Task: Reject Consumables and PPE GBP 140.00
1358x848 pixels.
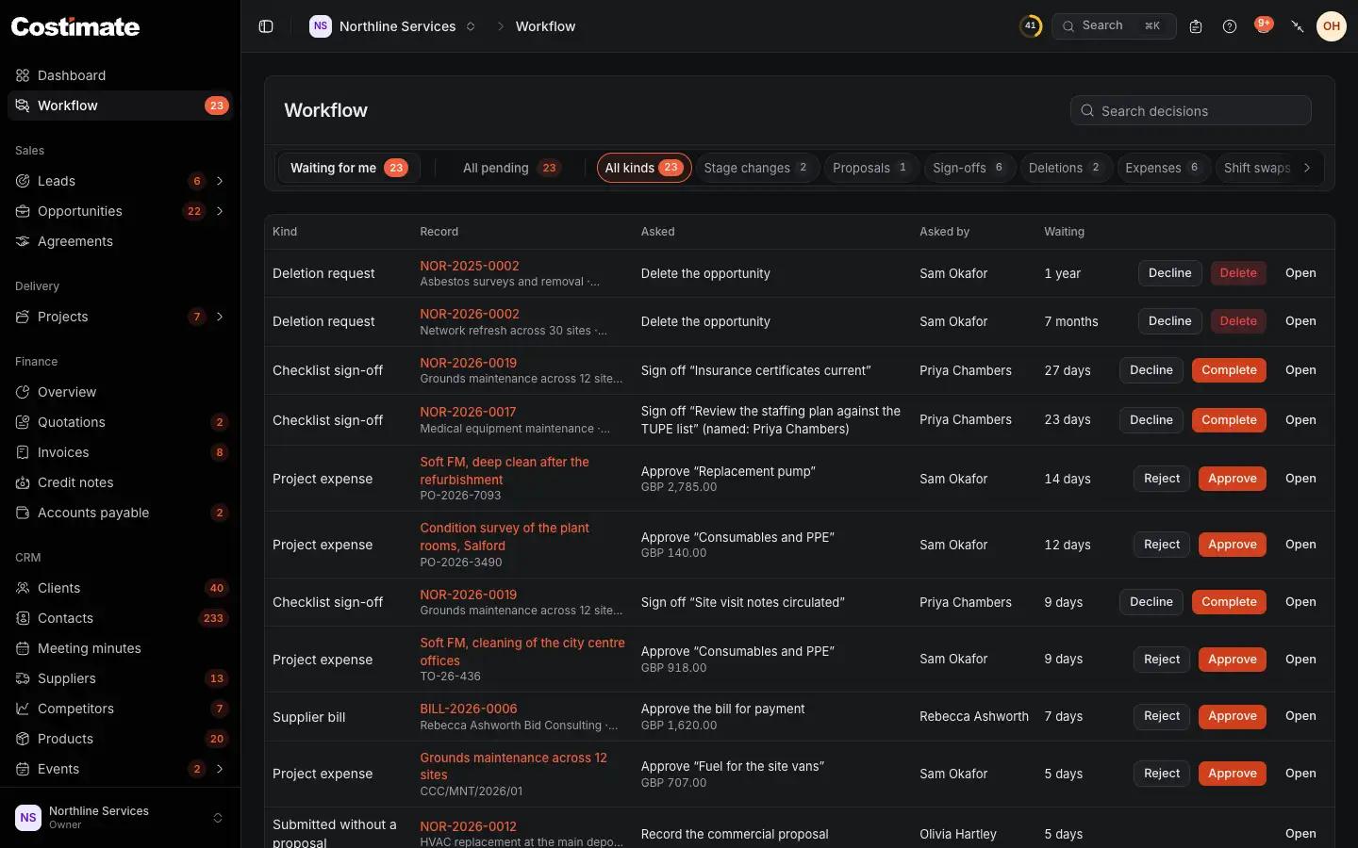Action: tap(1162, 545)
